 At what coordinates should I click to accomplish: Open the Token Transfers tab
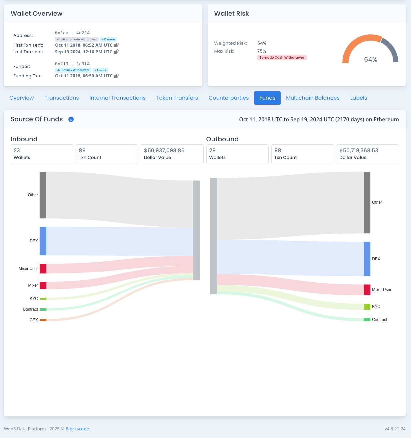177,98
